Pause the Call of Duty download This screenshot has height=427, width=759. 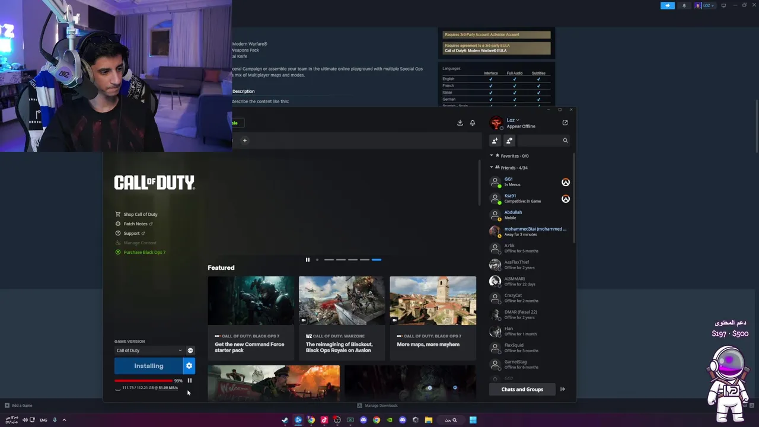pyautogui.click(x=190, y=381)
